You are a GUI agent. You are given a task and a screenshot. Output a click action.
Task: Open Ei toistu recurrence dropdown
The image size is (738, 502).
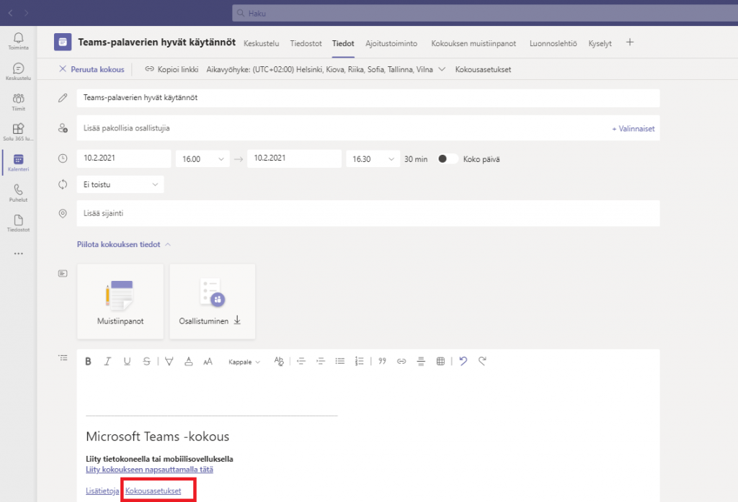pyautogui.click(x=120, y=184)
